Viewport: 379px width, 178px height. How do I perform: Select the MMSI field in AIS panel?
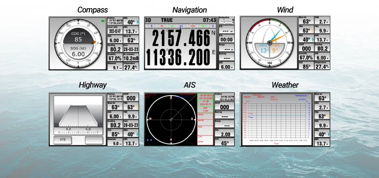coord(205,116)
